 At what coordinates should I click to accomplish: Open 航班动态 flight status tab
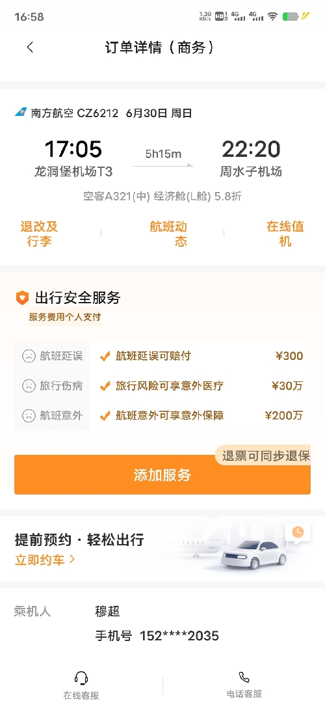click(x=168, y=234)
